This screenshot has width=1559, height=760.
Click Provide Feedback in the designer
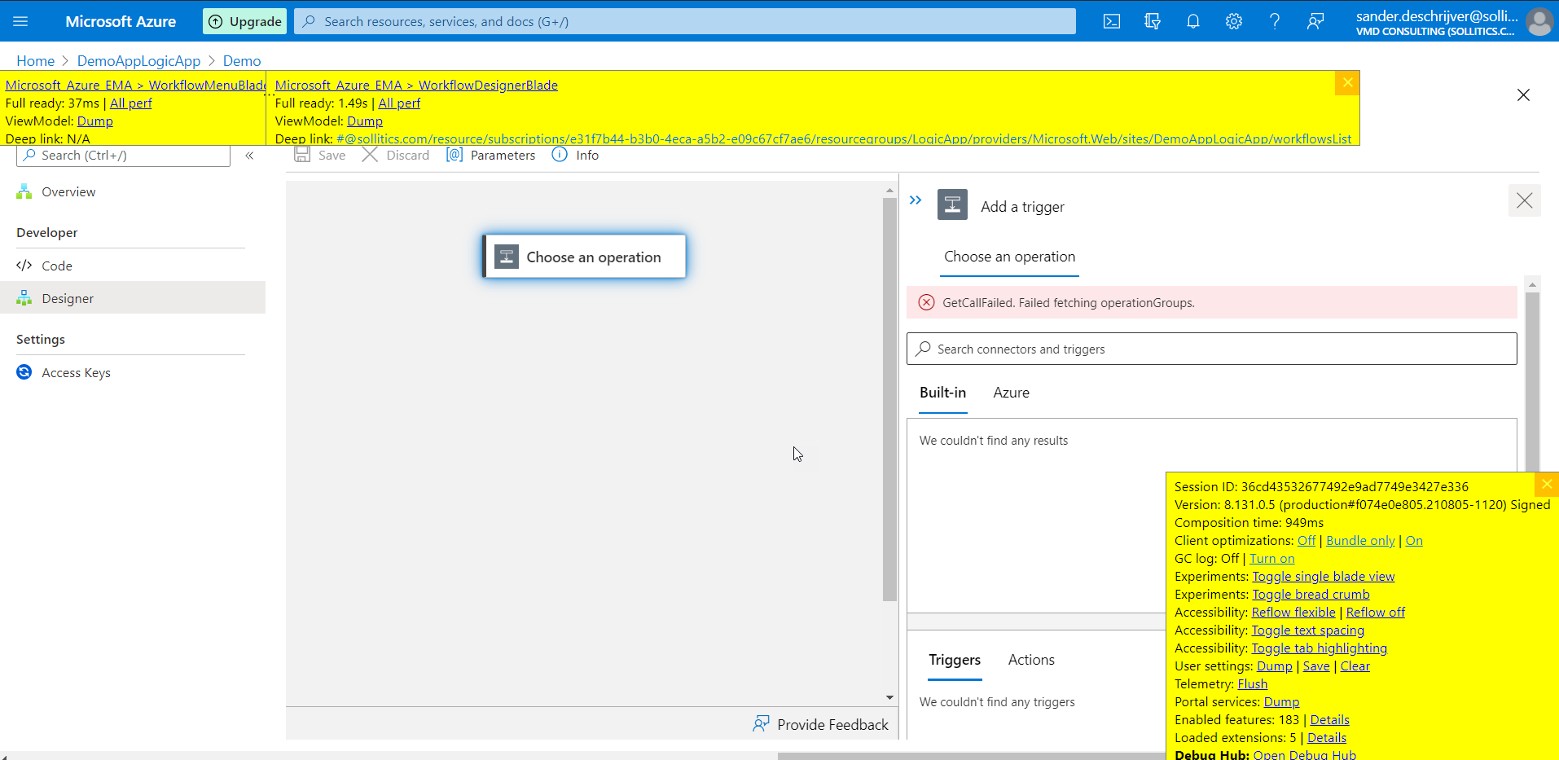coord(820,724)
